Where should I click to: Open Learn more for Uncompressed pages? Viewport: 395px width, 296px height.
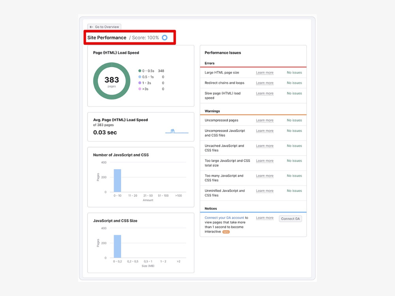click(265, 120)
